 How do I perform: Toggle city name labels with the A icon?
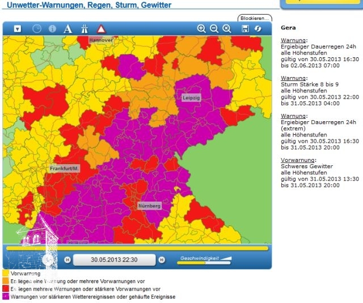click(x=68, y=28)
